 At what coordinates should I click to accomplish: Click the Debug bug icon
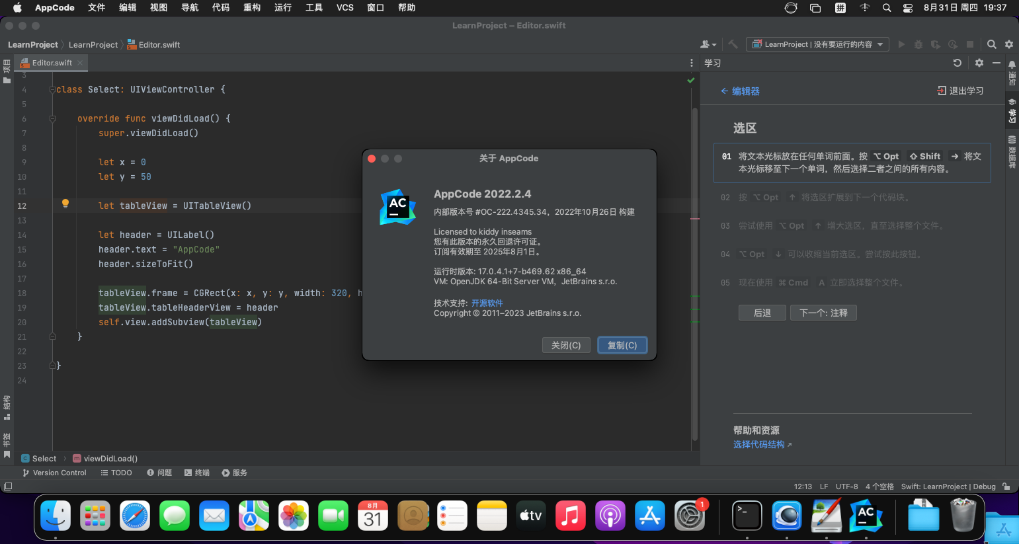pos(918,44)
